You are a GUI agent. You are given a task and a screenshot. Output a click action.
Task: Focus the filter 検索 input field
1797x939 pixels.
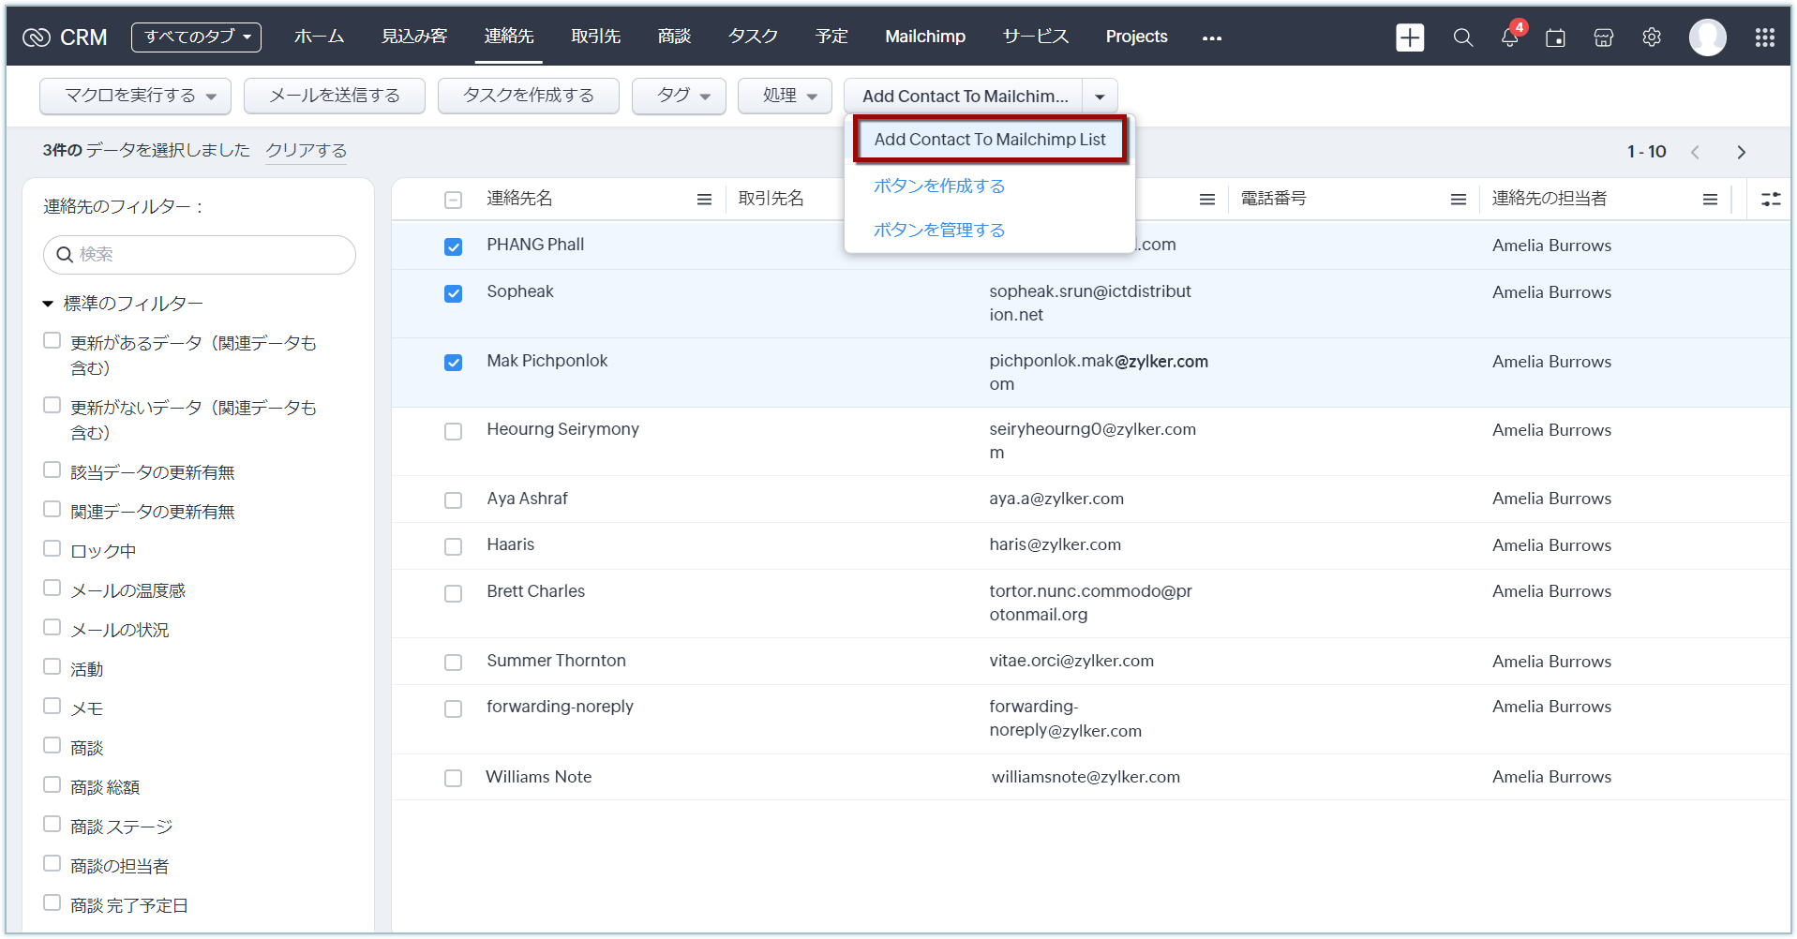[200, 255]
